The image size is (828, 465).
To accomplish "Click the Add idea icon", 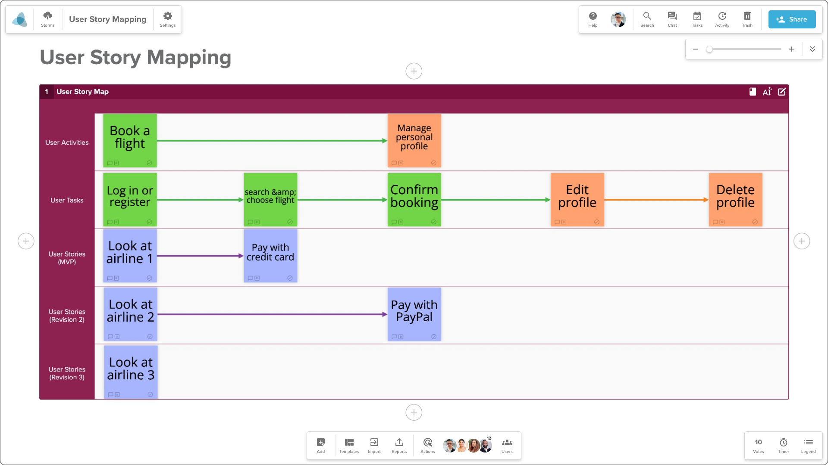I will pyautogui.click(x=321, y=446).
